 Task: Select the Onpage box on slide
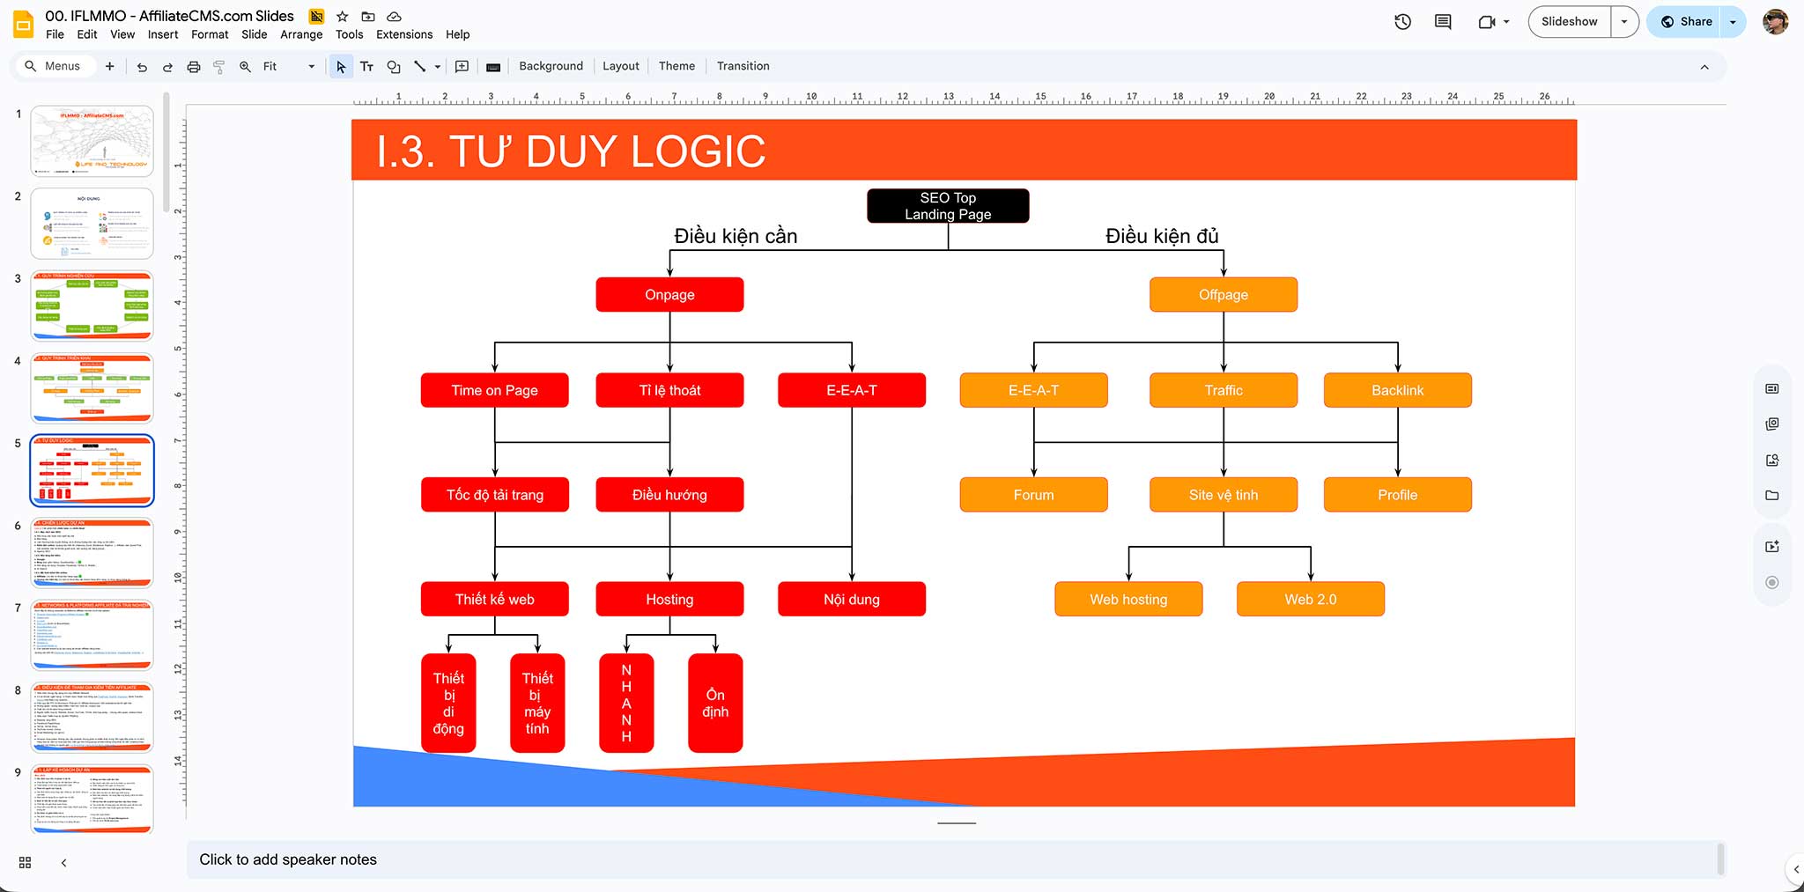(x=669, y=295)
